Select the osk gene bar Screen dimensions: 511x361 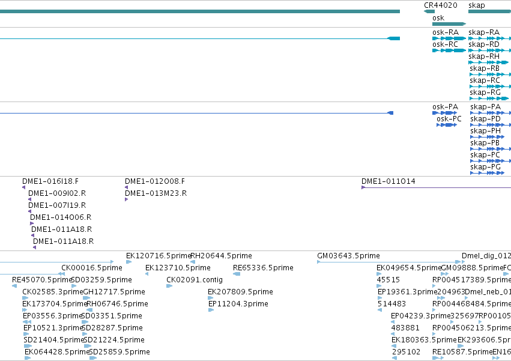click(x=449, y=24)
